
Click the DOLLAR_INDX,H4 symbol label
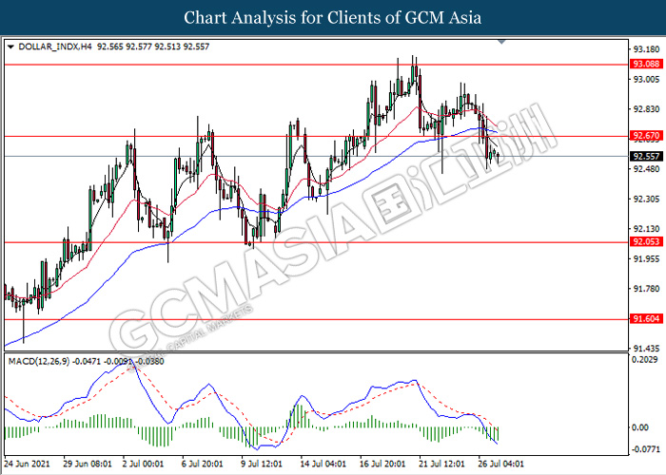click(49, 46)
